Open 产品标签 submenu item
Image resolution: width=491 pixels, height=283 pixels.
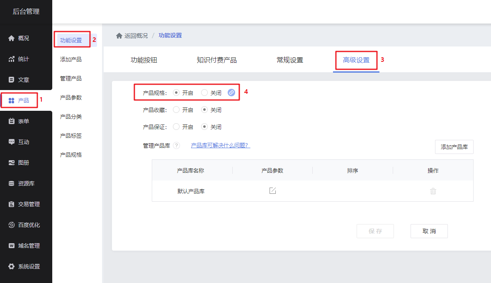[x=71, y=136]
